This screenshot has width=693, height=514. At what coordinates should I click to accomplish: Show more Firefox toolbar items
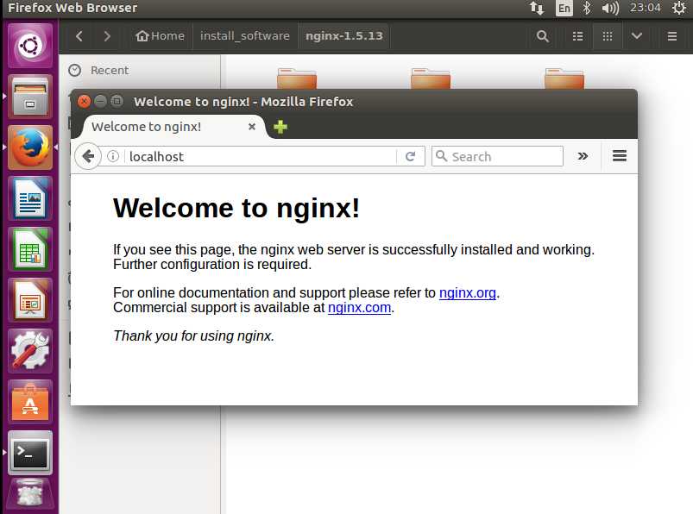pos(583,156)
